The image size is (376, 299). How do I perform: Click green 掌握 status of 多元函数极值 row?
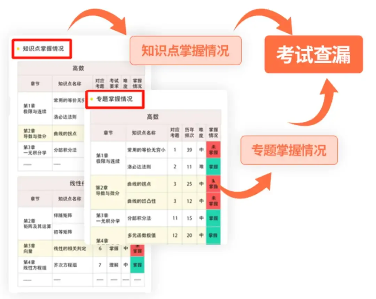(213, 235)
